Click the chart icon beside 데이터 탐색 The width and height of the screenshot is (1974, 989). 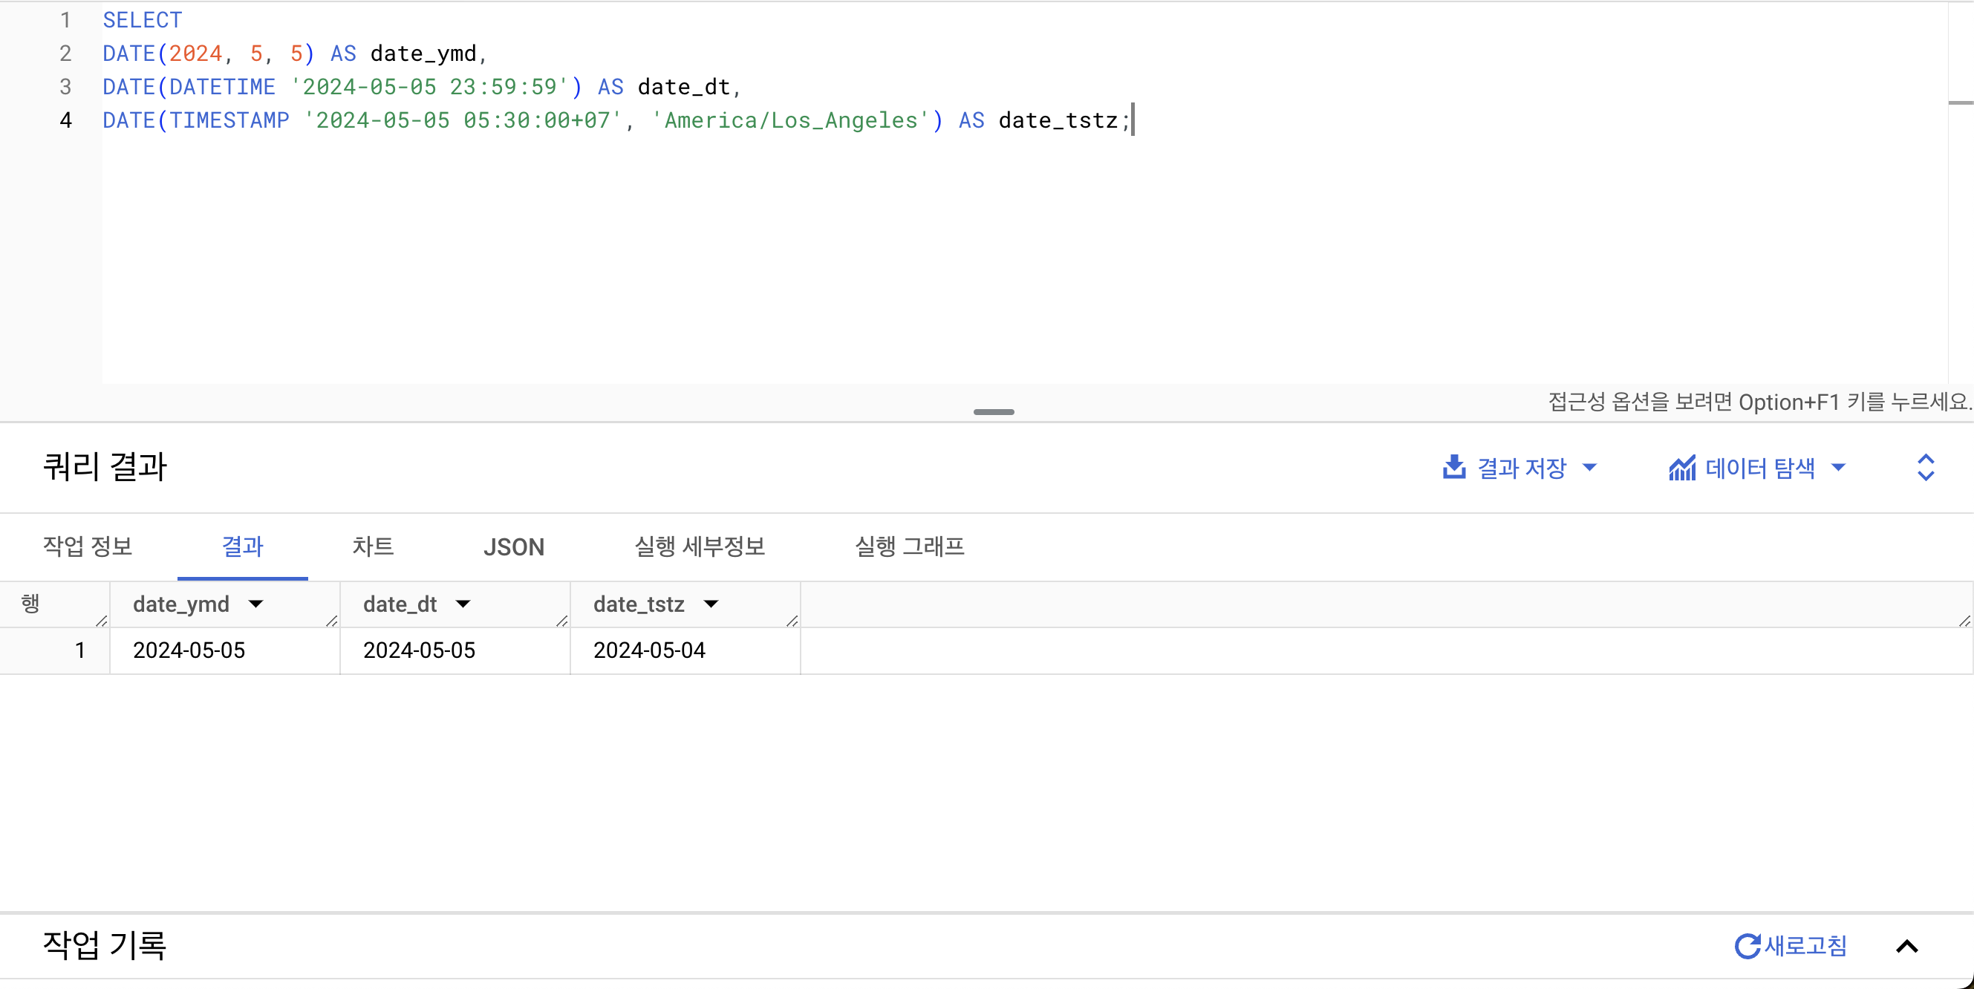(x=1682, y=468)
